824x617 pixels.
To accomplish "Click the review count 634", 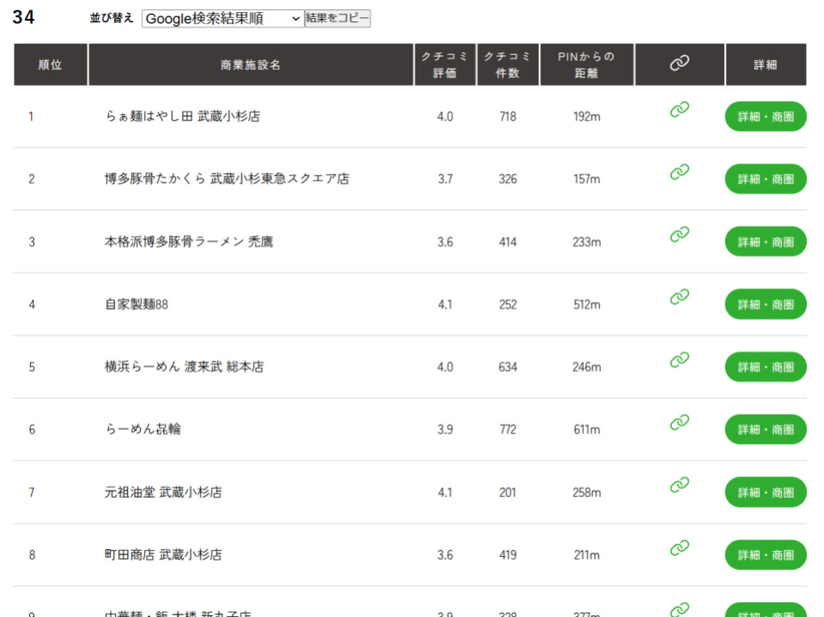I will coord(507,367).
